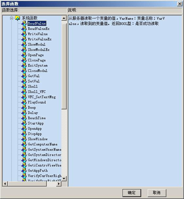Click the ShowModal function icon
Screen dimensions: 184x199
(24, 44)
